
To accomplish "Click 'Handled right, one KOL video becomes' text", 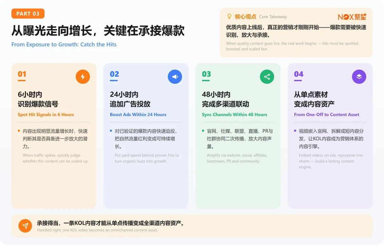I will tap(97, 230).
